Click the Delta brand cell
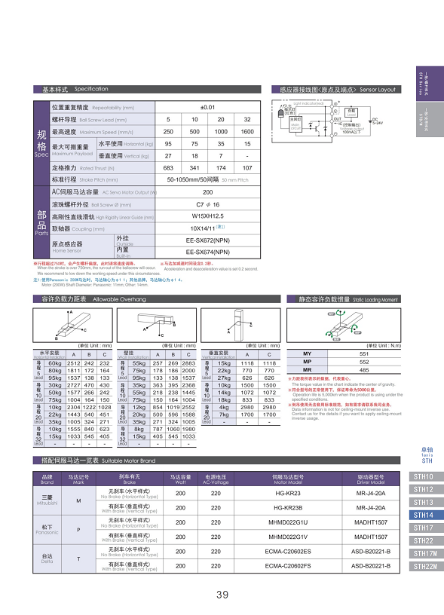This screenshot has height=615, width=444. 47,558
